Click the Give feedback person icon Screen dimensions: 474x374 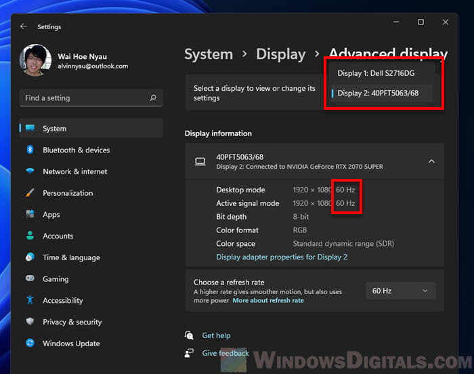[x=189, y=353]
